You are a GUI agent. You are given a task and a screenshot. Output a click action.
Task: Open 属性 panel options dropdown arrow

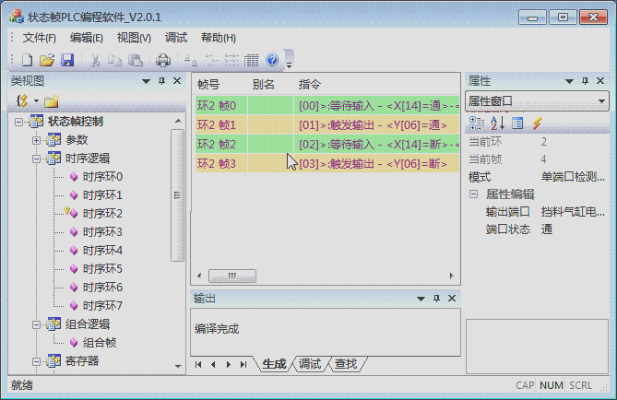pyautogui.click(x=569, y=81)
